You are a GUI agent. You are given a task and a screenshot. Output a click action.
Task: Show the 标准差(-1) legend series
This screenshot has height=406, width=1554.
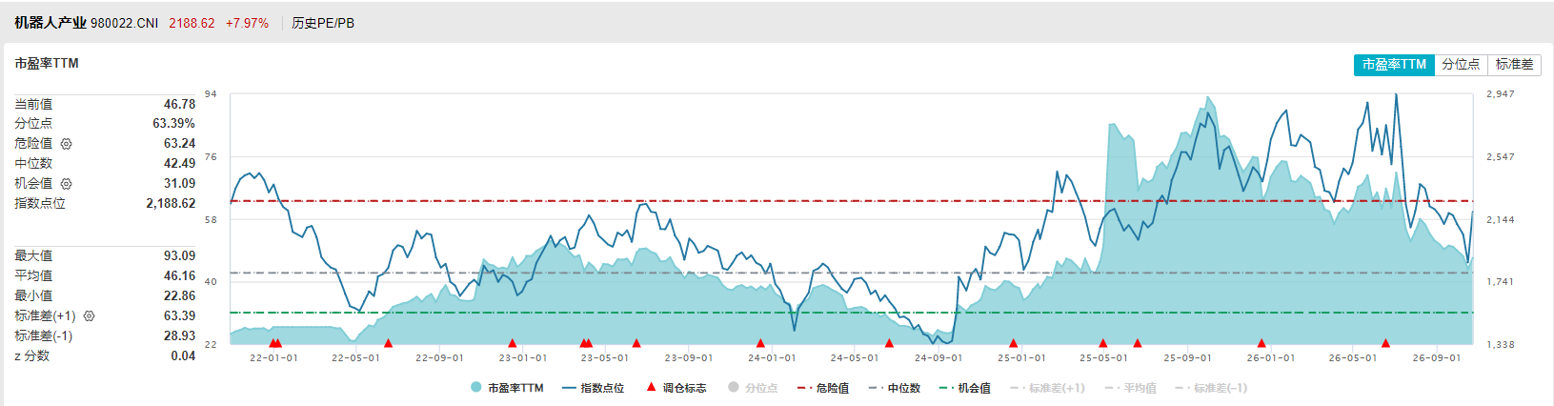(1211, 388)
